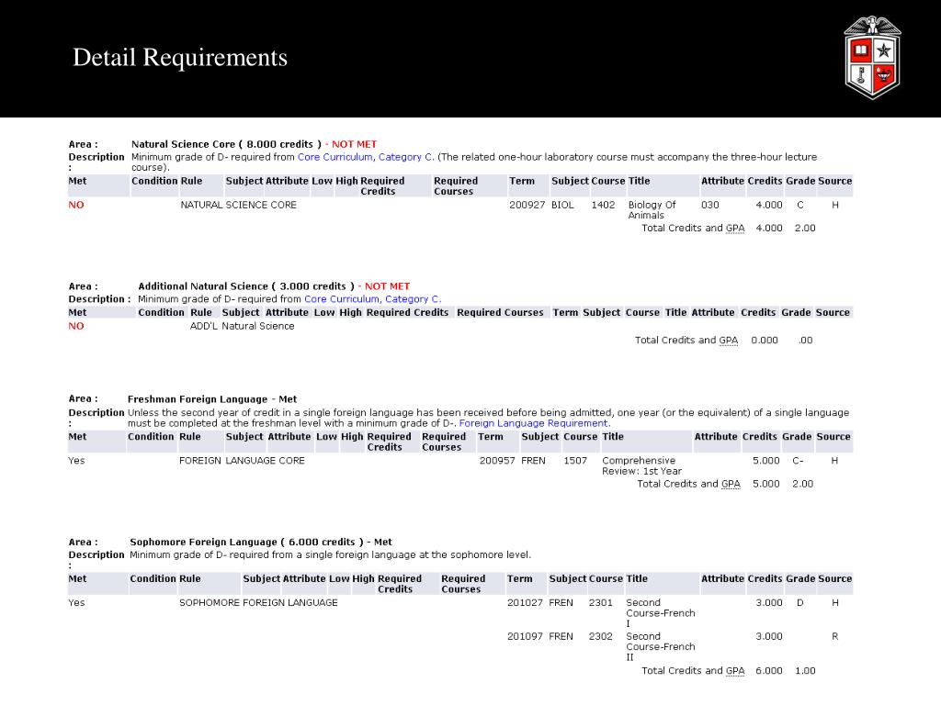Click total GPA "1.00"
This screenshot has height=705, width=941.
coord(805,671)
